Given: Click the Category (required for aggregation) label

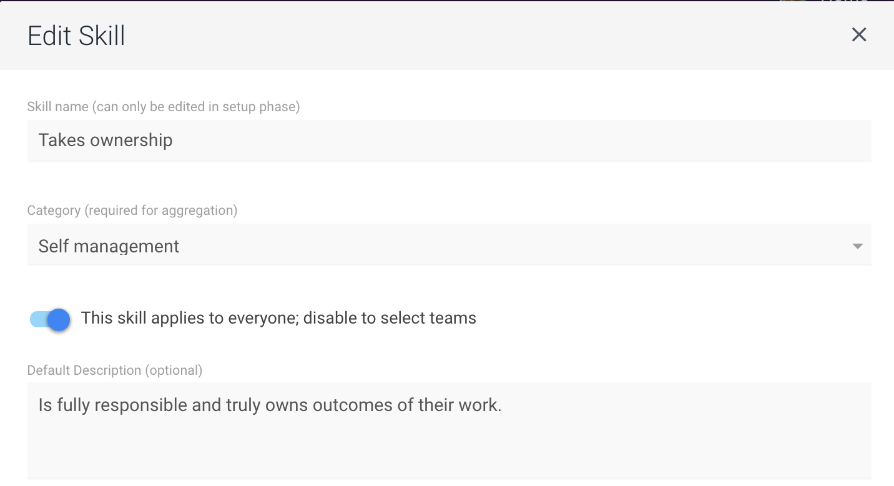Looking at the screenshot, I should click(132, 211).
